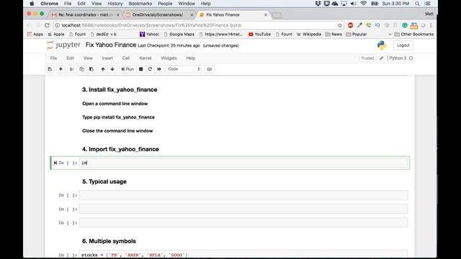This screenshot has height=259, width=461.
Task: Click the localhost address bar
Action: [195, 25]
